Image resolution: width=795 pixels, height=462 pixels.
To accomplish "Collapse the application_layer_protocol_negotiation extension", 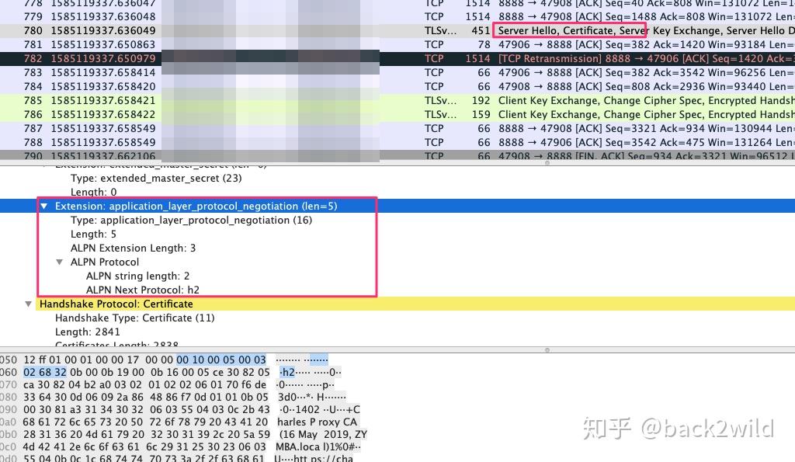I will (44, 206).
